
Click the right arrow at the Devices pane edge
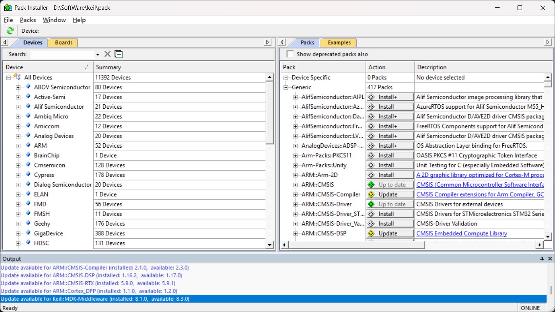pyautogui.click(x=268, y=42)
